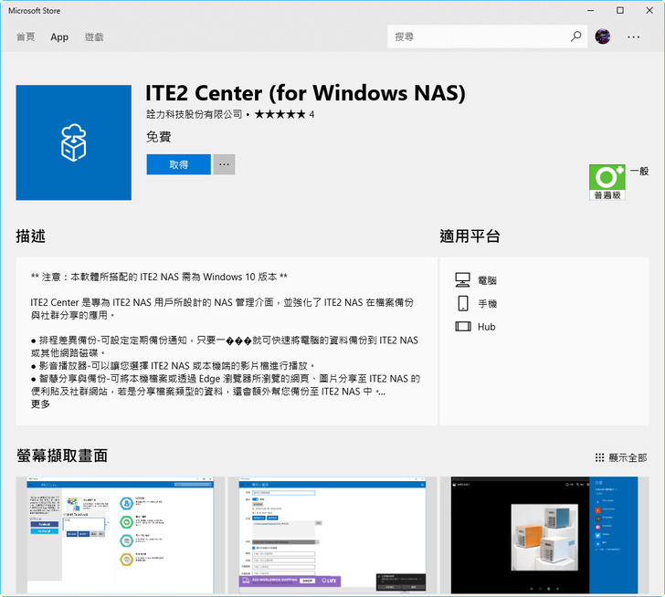This screenshot has height=597, width=665.
Task: Click the 適用平台 section heading
Action: (x=470, y=236)
